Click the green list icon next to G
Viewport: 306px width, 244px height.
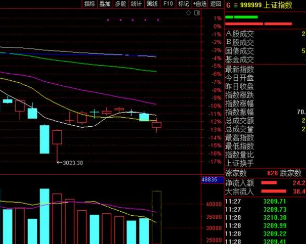click(x=235, y=5)
